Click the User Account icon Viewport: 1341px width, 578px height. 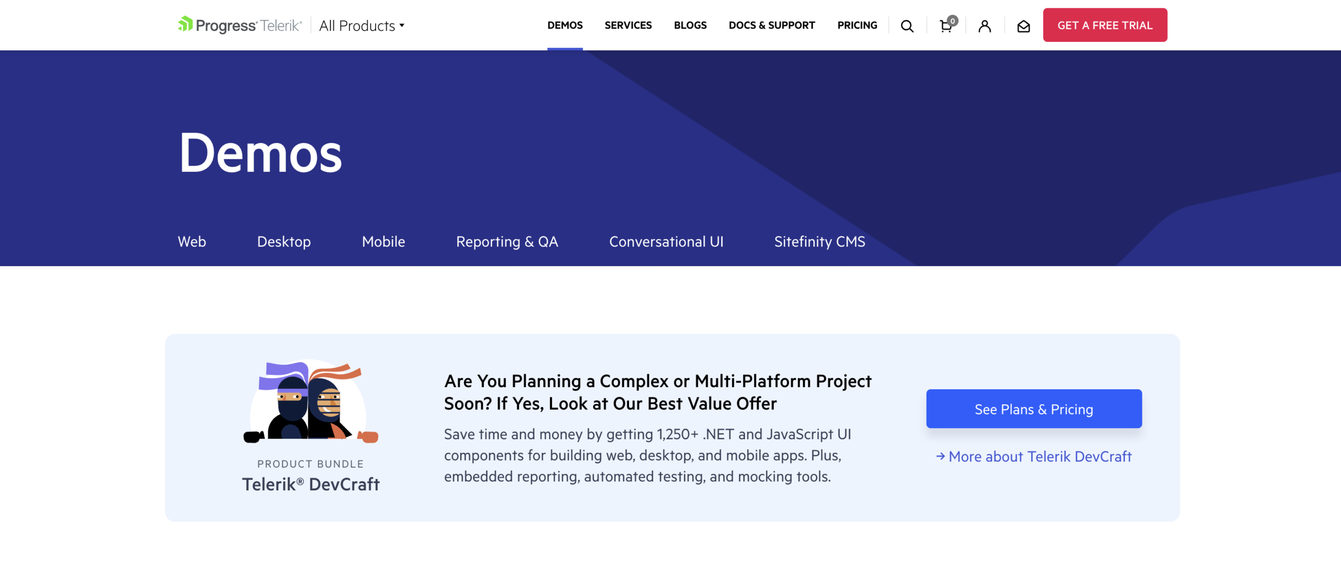[x=984, y=25]
